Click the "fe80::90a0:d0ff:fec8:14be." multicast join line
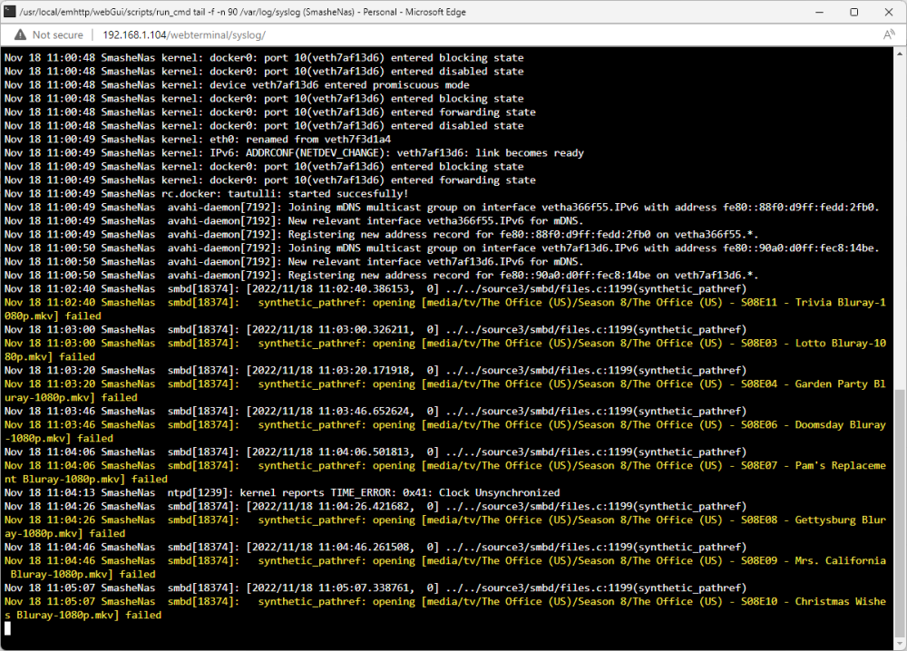 (442, 248)
